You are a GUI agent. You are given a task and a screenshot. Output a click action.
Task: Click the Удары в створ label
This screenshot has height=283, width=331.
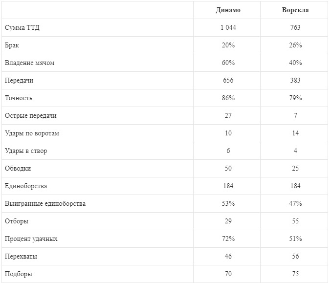(x=26, y=151)
